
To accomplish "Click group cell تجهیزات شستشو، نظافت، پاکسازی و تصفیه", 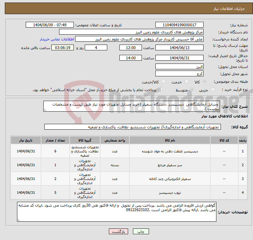I will [85, 151].
